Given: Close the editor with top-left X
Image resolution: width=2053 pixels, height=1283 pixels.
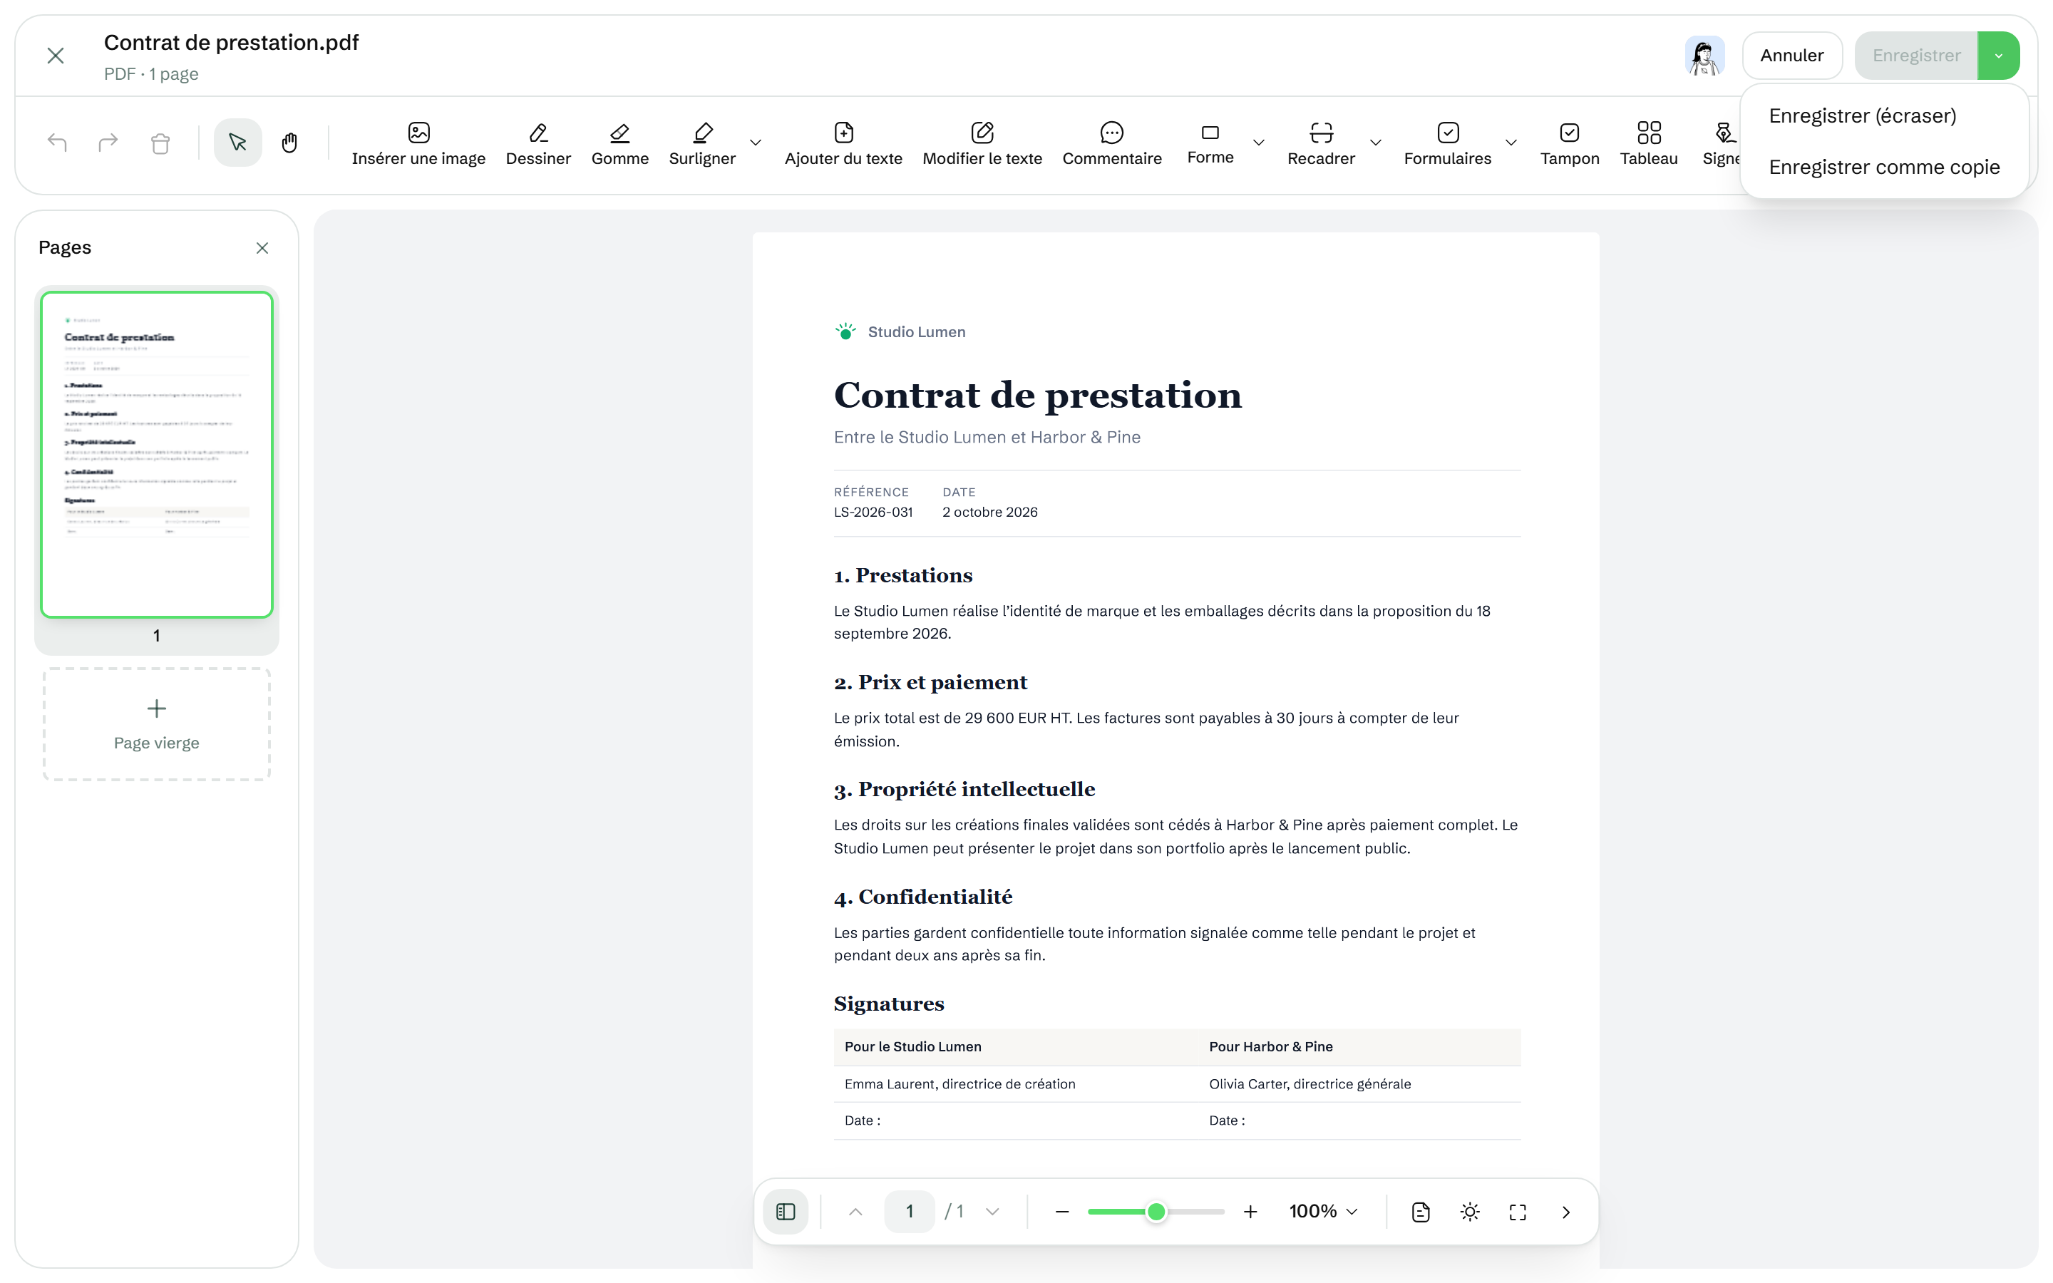Looking at the screenshot, I should (55, 55).
